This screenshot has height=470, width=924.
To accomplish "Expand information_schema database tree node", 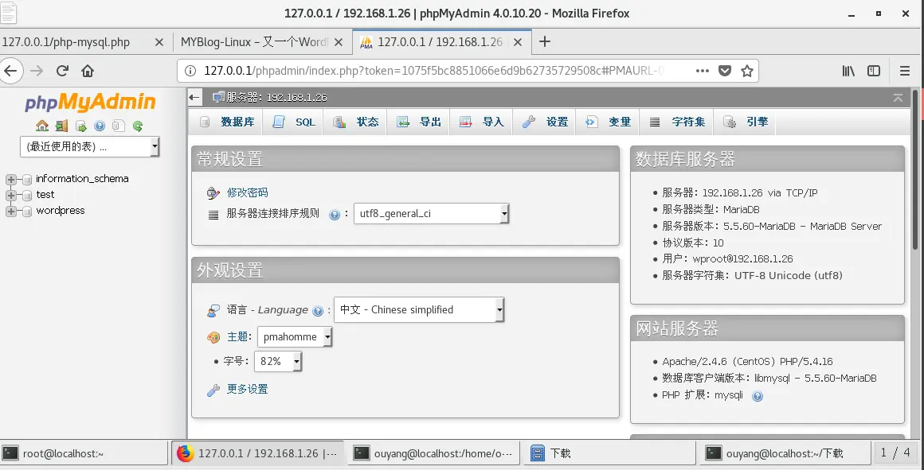I will coord(11,180).
